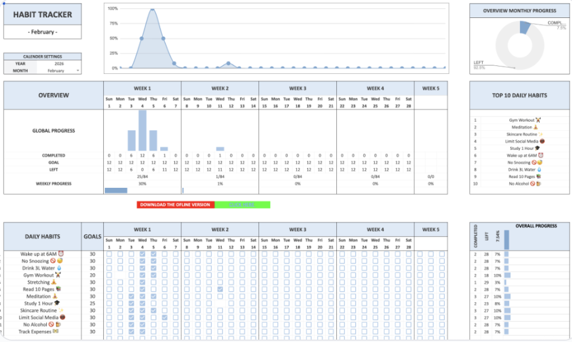Viewport: 572px width, 342px height.
Task: Tick No Alcohol checkbox for day 22
Action: (x=342, y=325)
